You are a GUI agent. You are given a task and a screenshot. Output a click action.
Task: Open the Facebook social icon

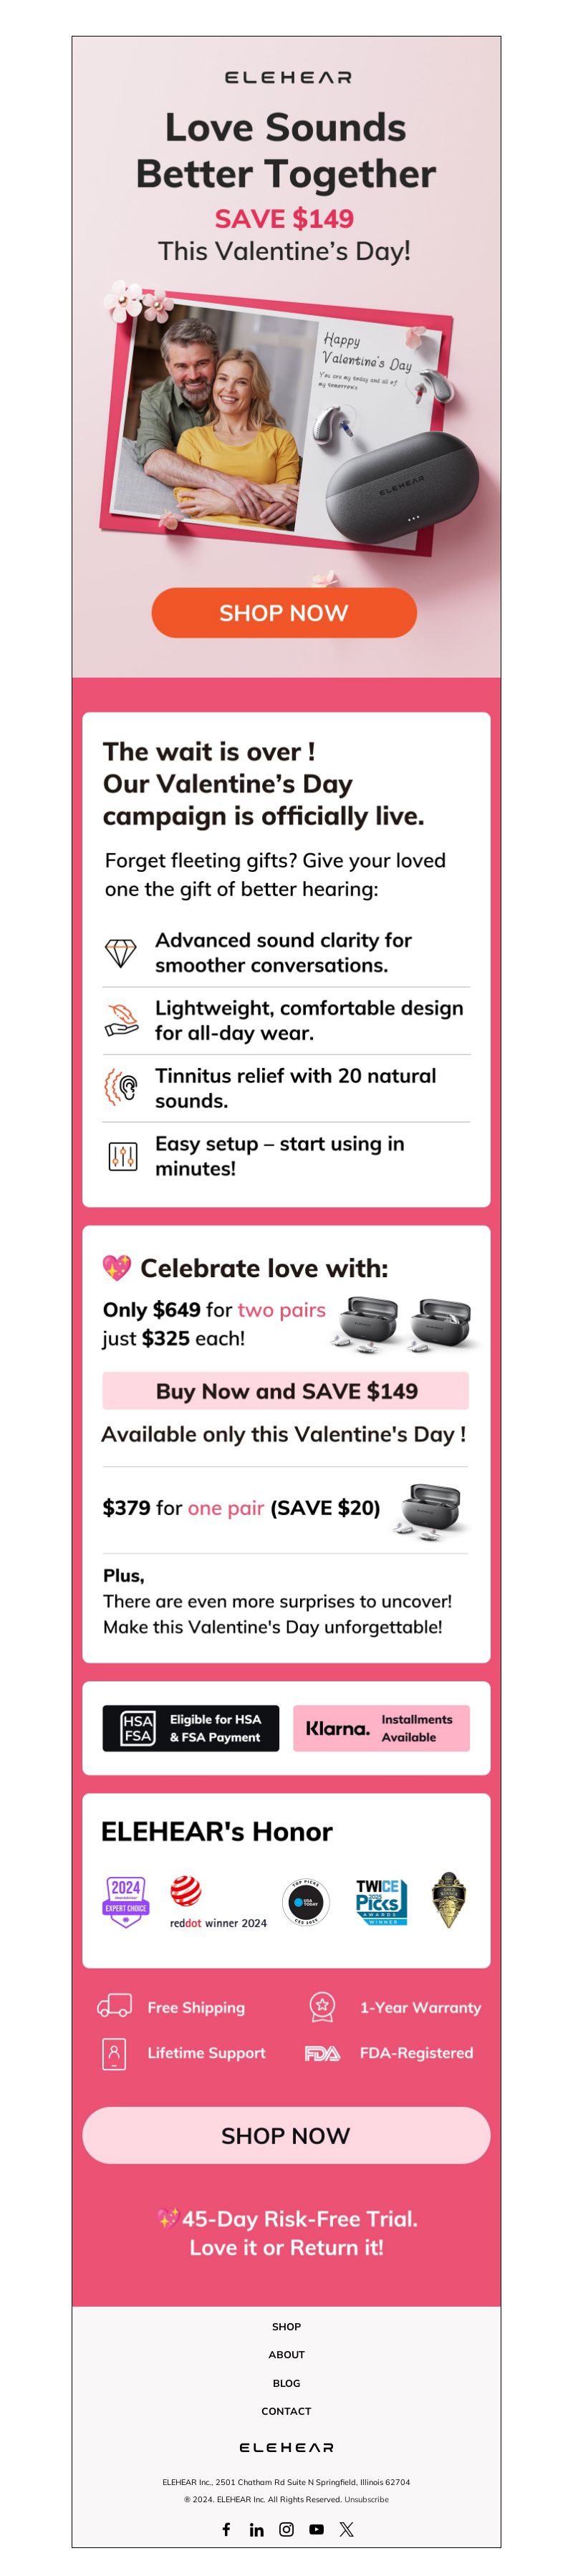(226, 2529)
